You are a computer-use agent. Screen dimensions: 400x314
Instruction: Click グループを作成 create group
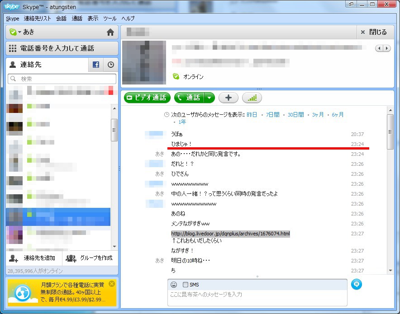[x=89, y=258]
